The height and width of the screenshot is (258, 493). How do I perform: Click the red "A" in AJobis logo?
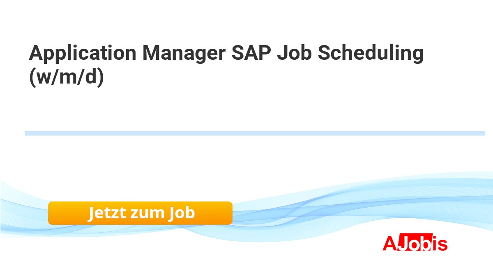(x=389, y=244)
